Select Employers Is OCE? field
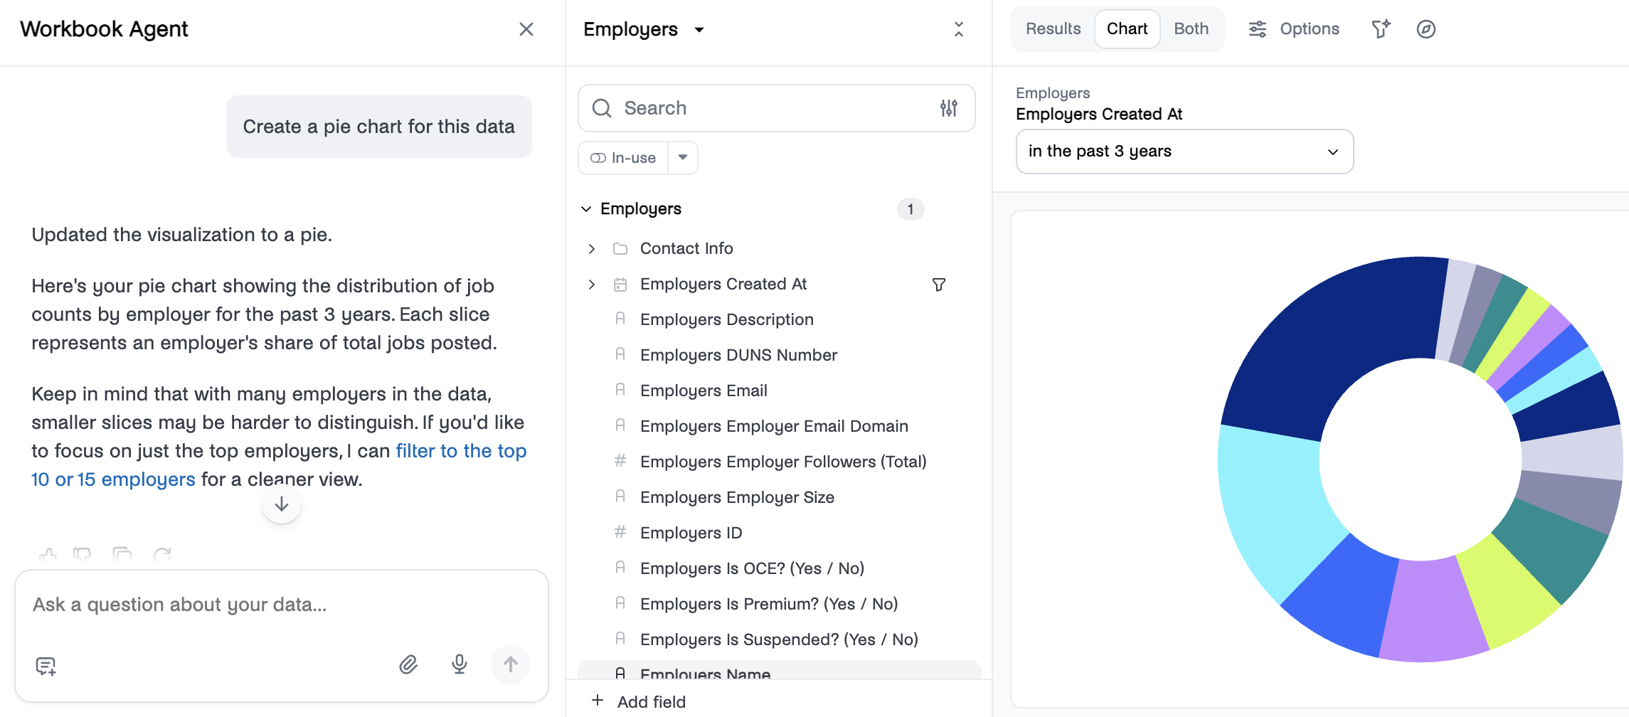 click(x=752, y=569)
